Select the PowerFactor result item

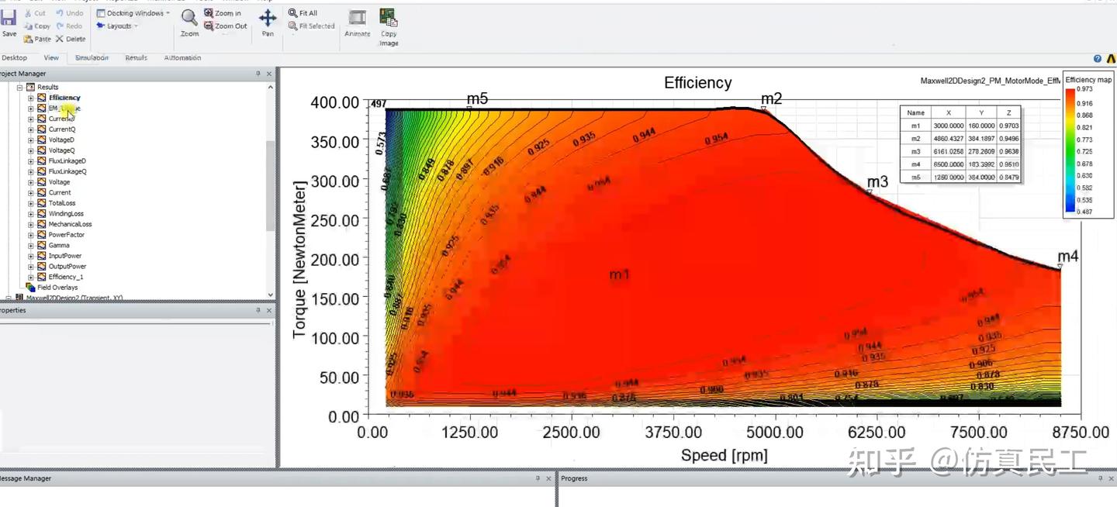point(66,234)
